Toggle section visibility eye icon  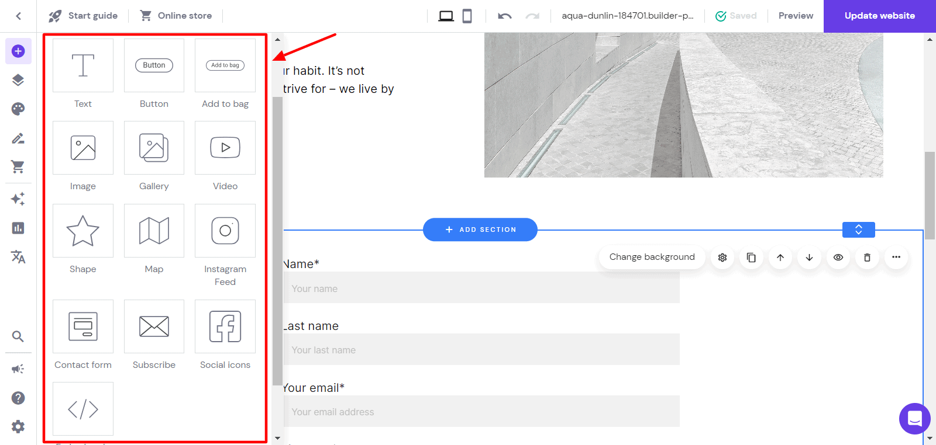point(838,258)
